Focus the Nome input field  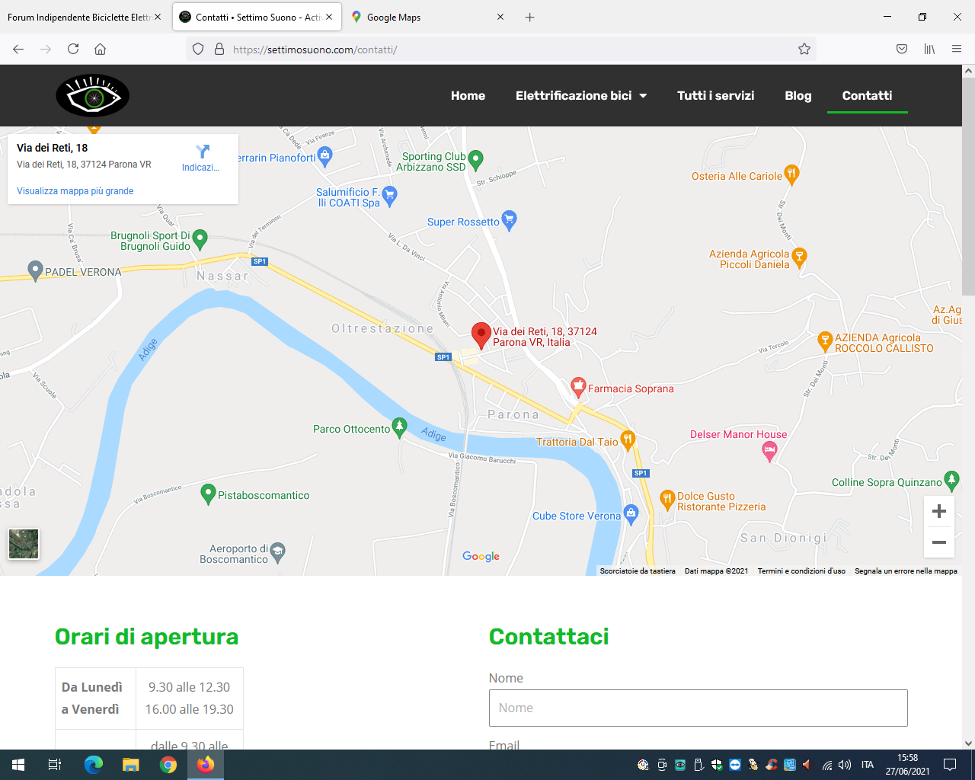(698, 708)
